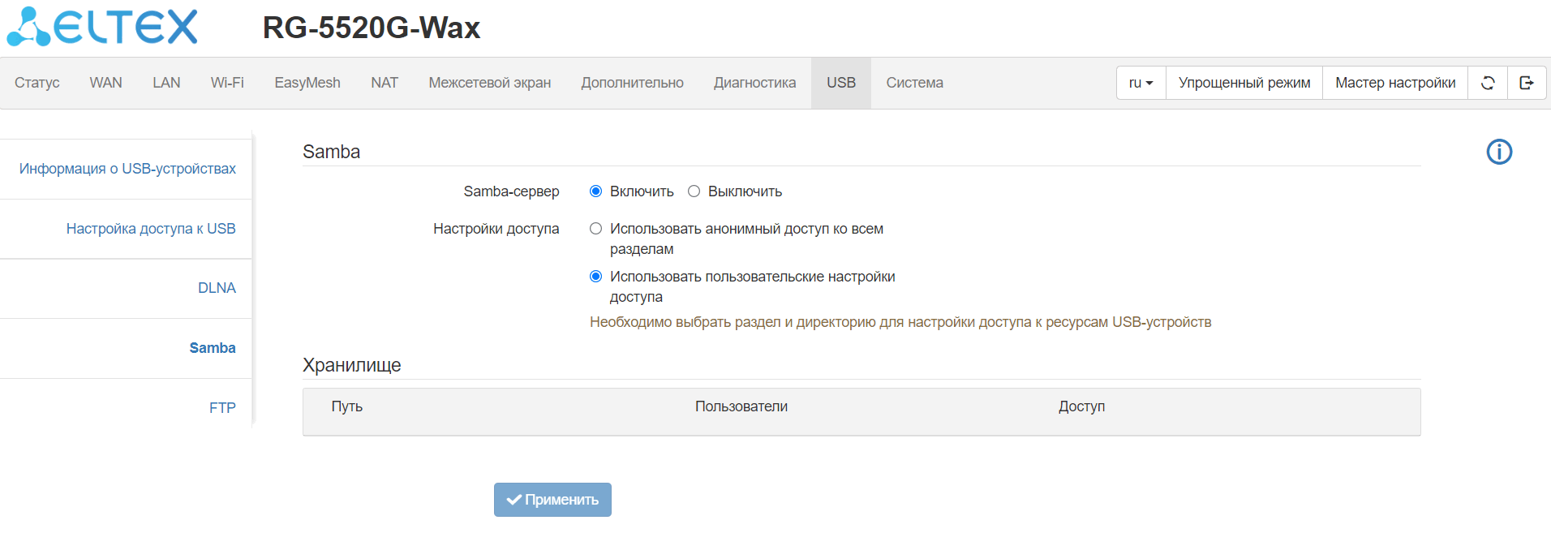Click the refresh icon in top bar
1551x533 pixels.
point(1488,83)
